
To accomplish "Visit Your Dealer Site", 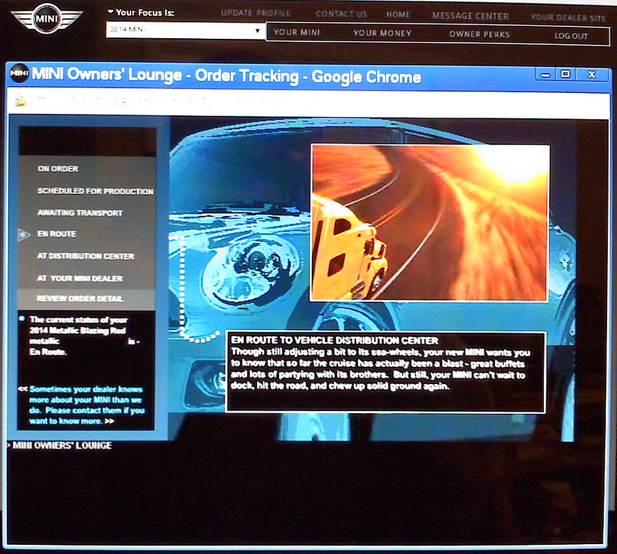I will [568, 17].
